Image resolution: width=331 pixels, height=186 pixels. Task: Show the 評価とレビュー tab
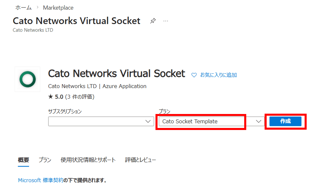point(140,160)
